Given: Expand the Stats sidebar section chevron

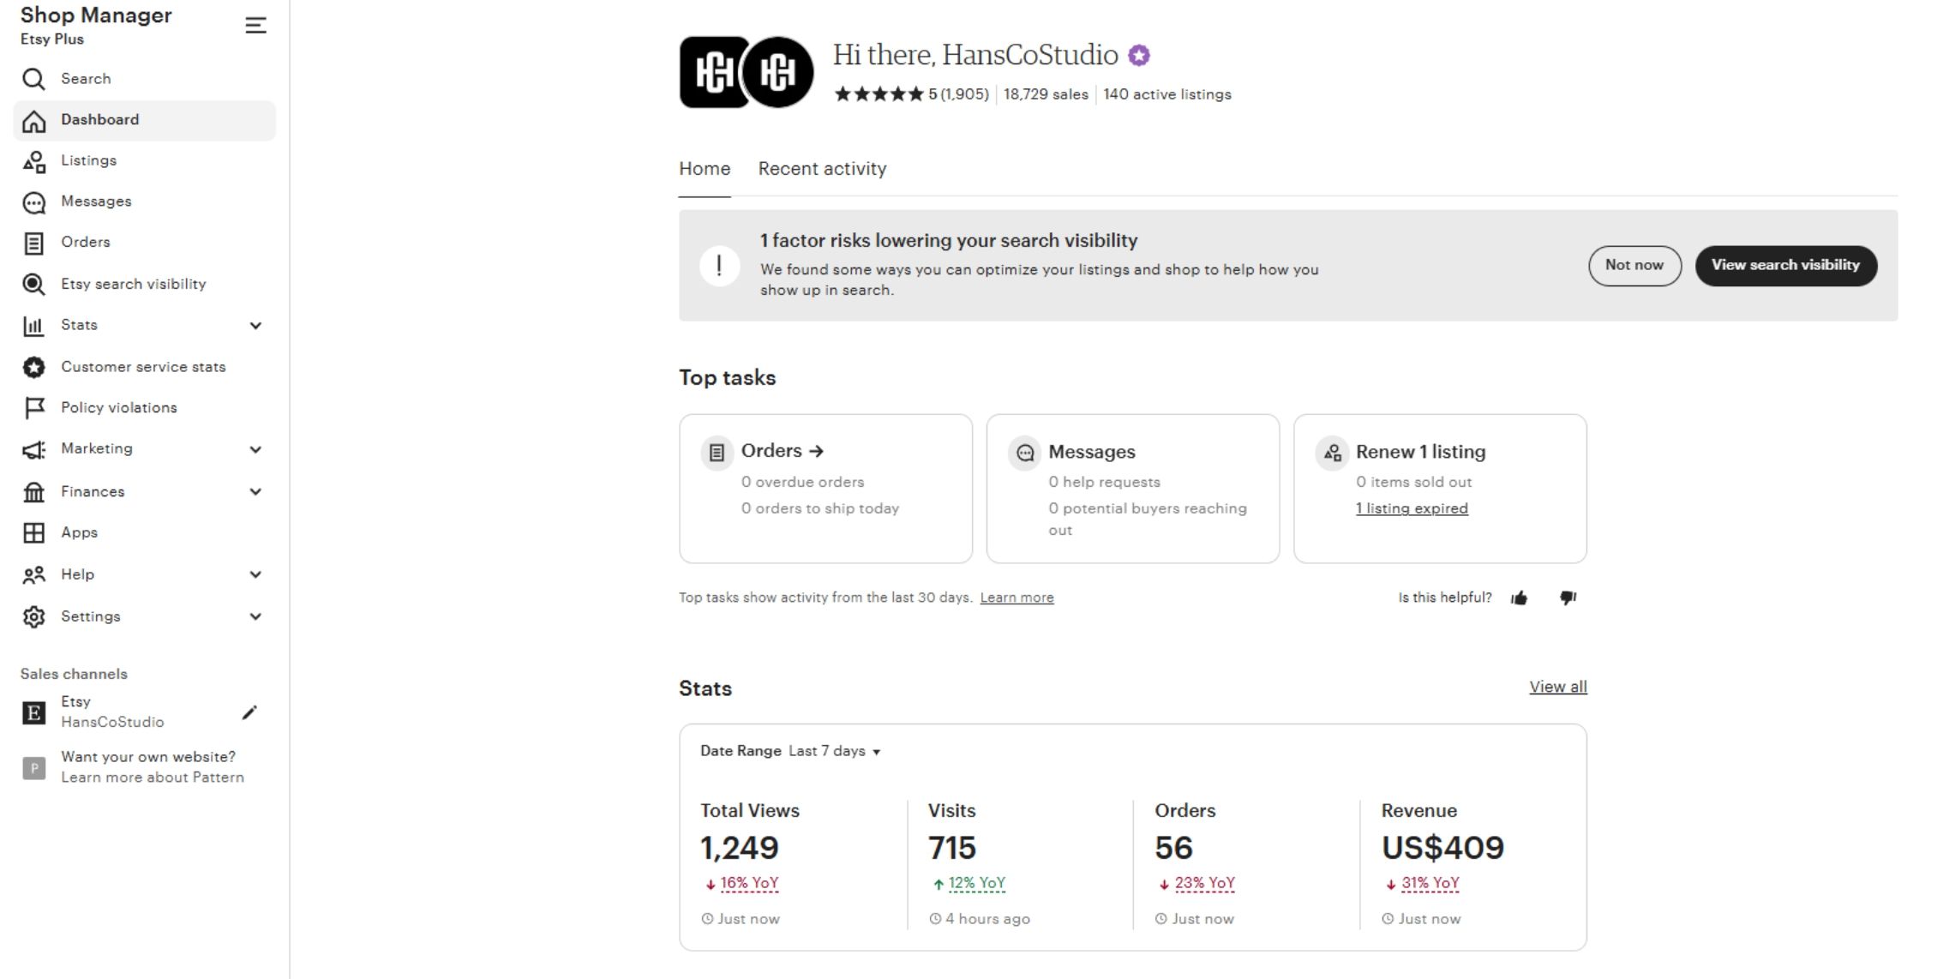Looking at the screenshot, I should coord(255,326).
